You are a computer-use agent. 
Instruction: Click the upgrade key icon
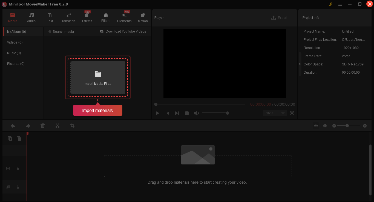coord(331,4)
